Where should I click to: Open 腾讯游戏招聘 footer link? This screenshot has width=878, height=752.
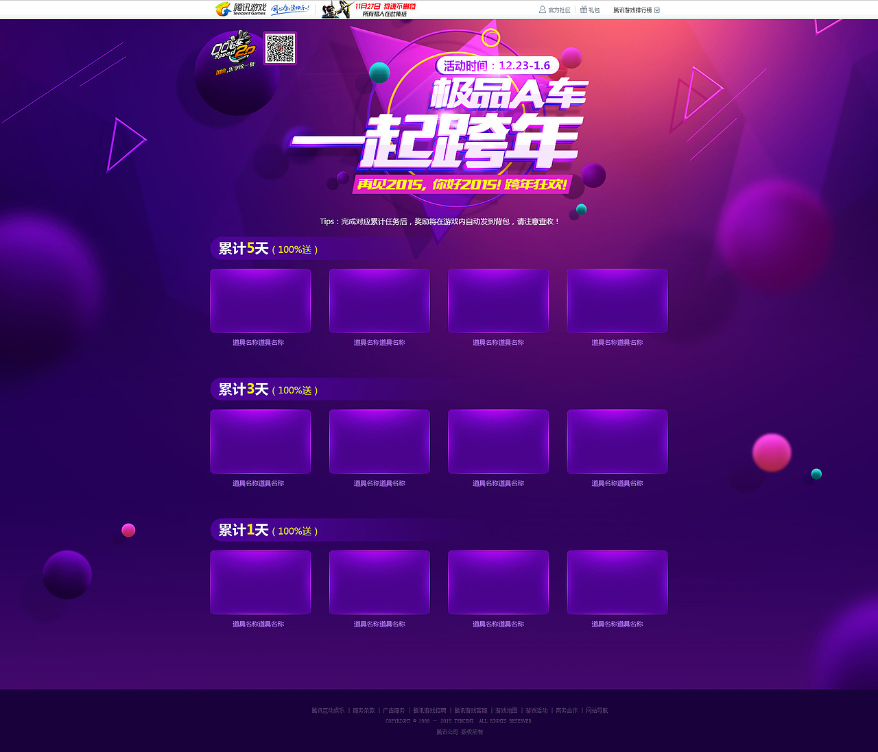coord(429,711)
